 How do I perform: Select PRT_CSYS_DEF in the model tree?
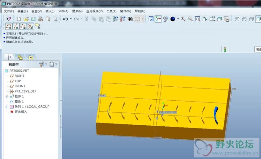click(23, 91)
